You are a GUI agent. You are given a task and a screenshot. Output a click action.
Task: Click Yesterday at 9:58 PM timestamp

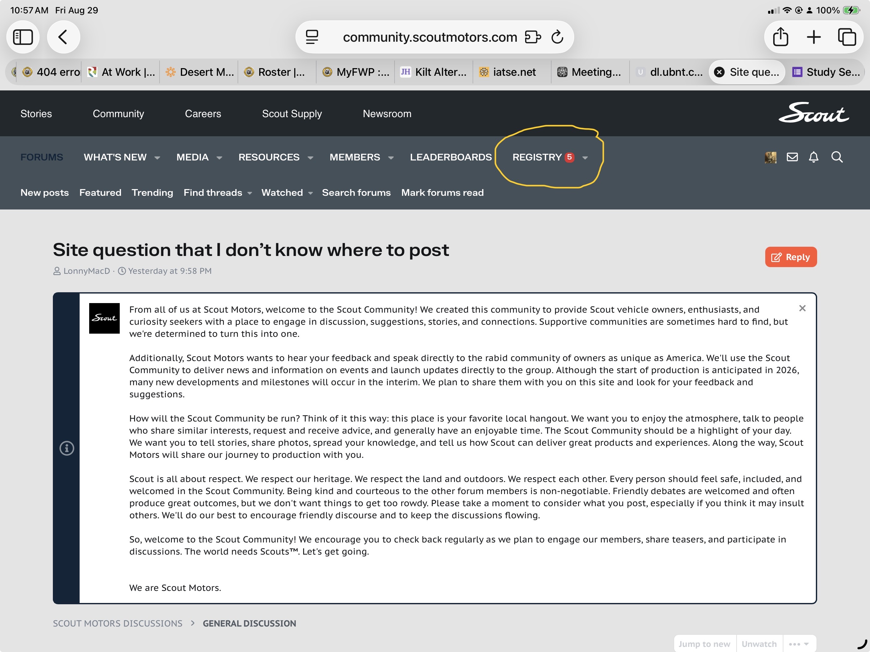(x=170, y=271)
